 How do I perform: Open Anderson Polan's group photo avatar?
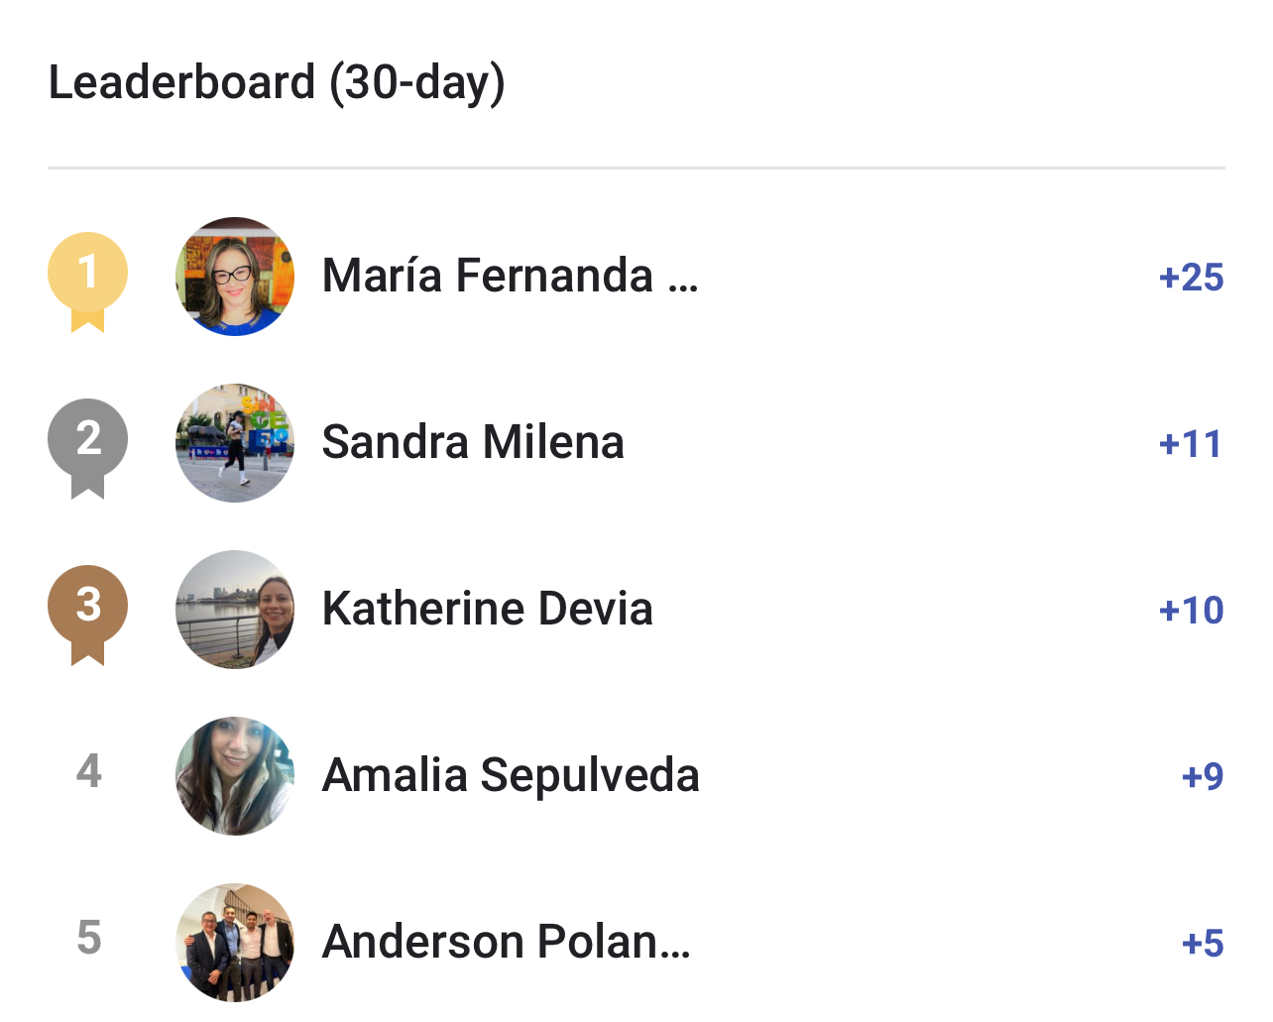pos(235,943)
